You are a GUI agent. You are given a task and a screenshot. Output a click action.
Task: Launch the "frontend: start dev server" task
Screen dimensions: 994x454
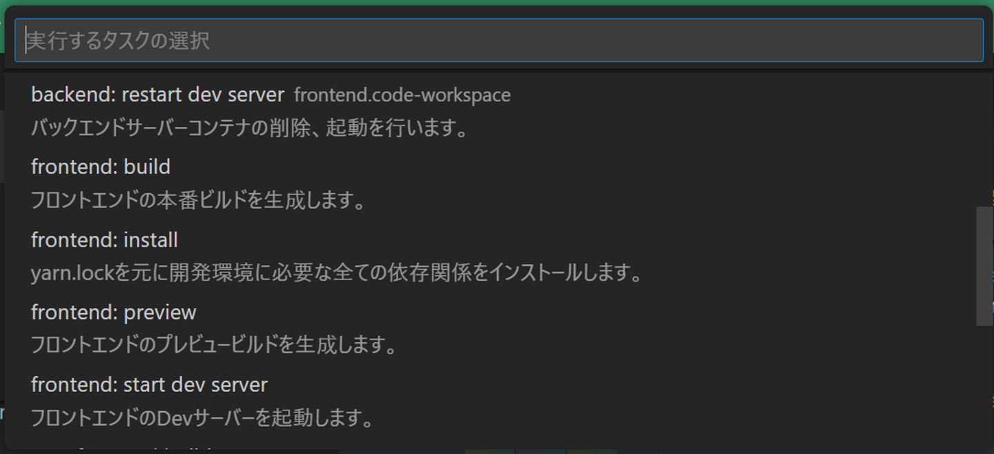149,385
